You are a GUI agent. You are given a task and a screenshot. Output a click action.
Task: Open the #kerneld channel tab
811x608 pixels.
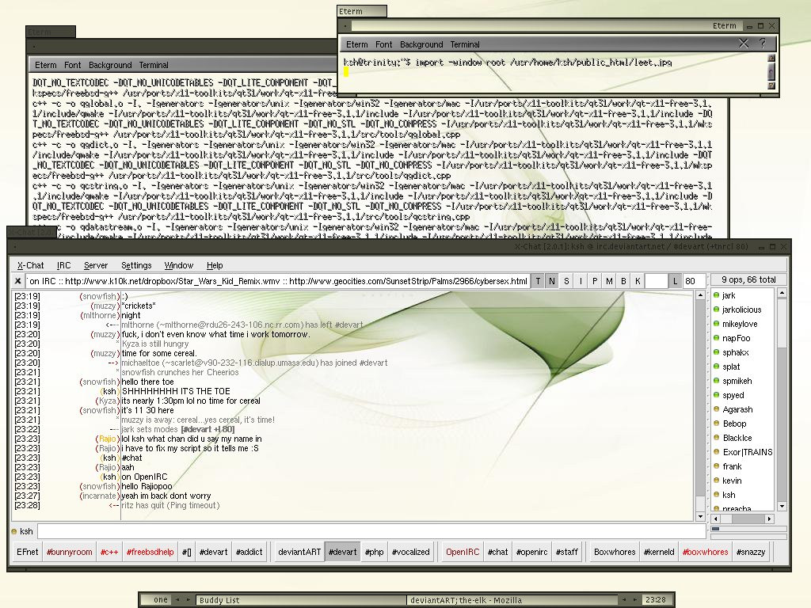pos(658,552)
